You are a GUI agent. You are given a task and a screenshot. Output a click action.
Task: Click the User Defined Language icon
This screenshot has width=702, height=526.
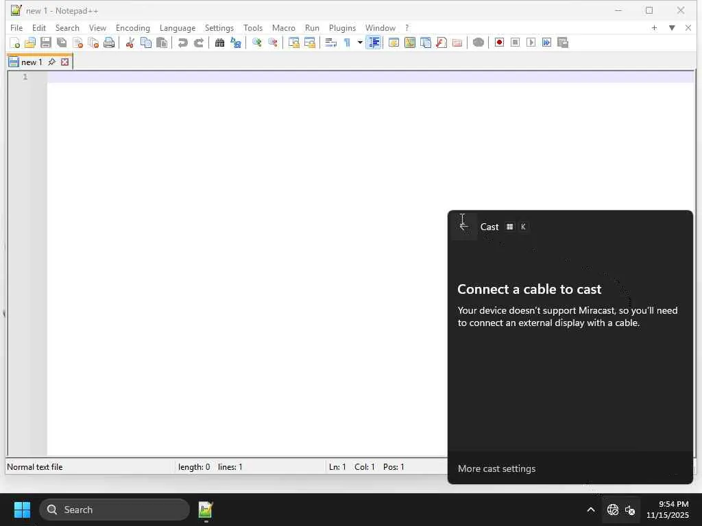(x=394, y=42)
